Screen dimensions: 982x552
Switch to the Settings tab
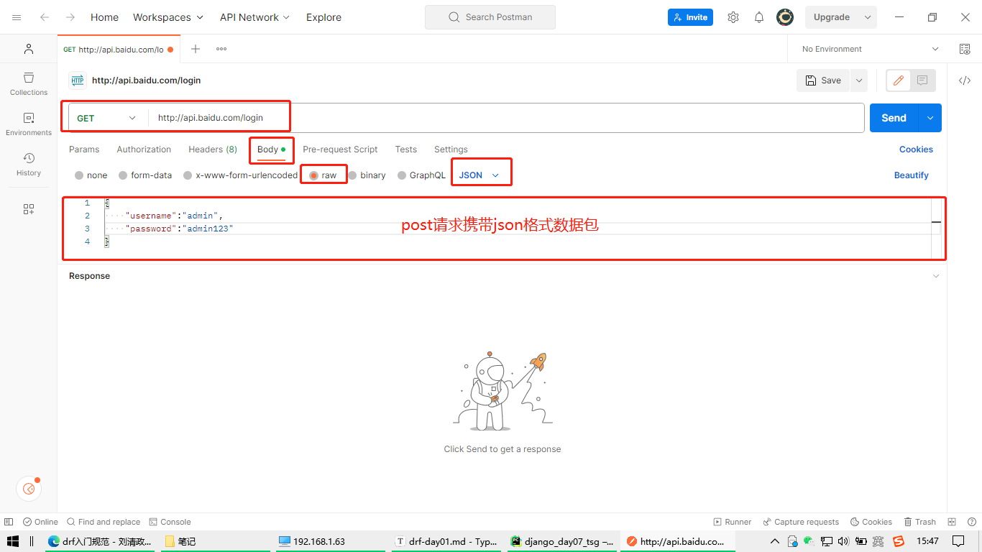pos(451,149)
